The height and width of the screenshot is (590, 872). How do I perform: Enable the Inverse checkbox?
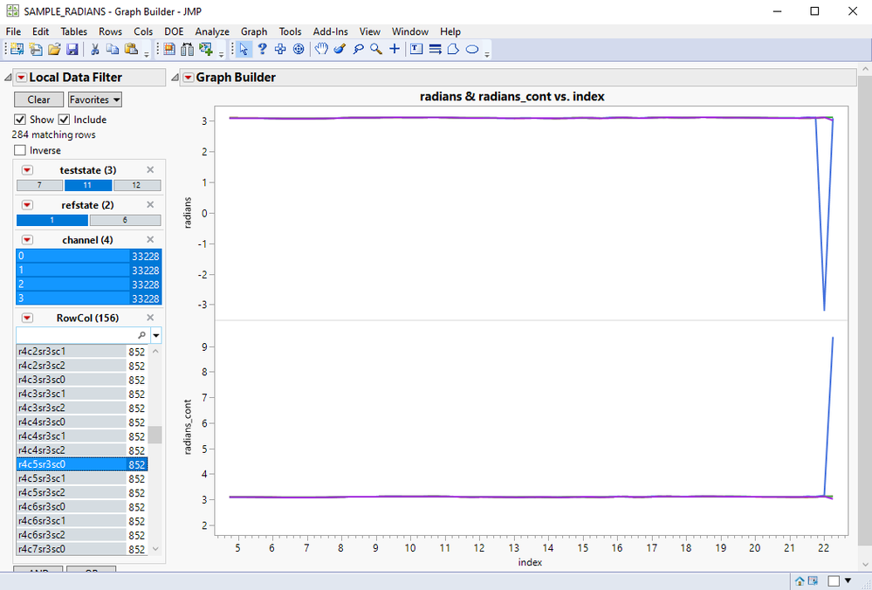click(x=20, y=151)
